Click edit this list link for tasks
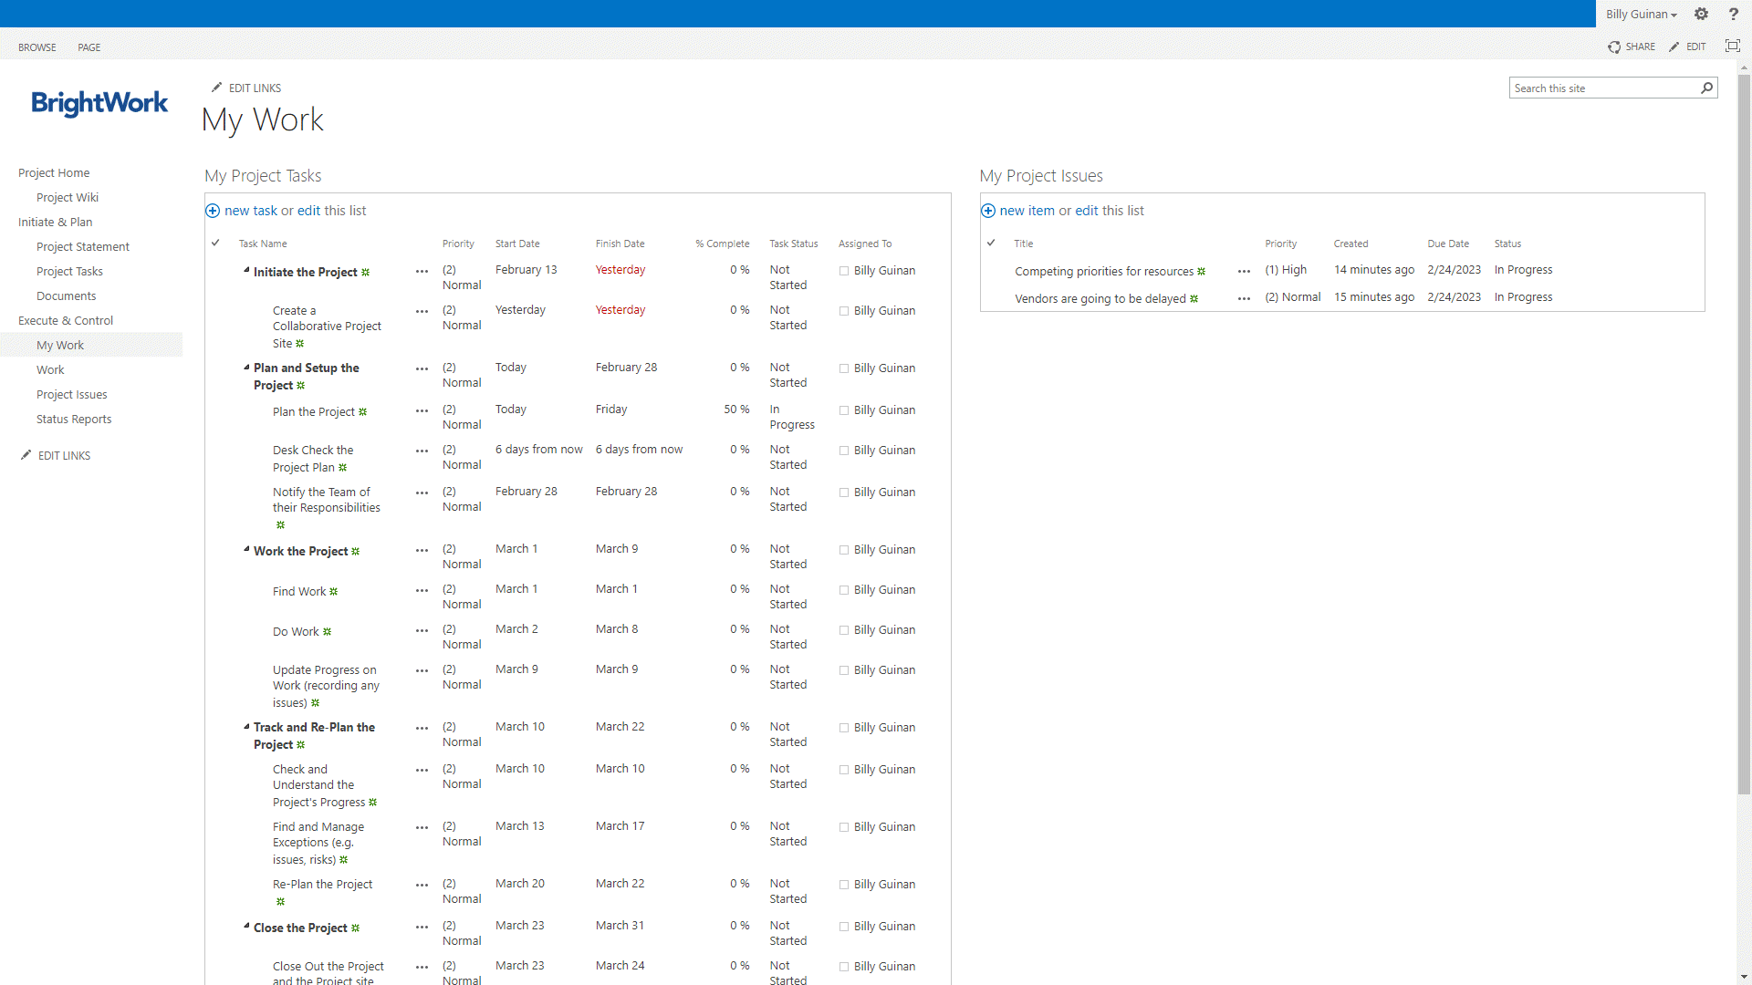Screen dimensions: 1752x985 click(x=308, y=211)
